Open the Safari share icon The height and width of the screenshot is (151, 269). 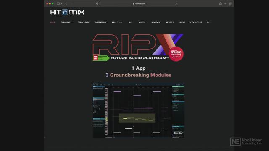point(220,3)
